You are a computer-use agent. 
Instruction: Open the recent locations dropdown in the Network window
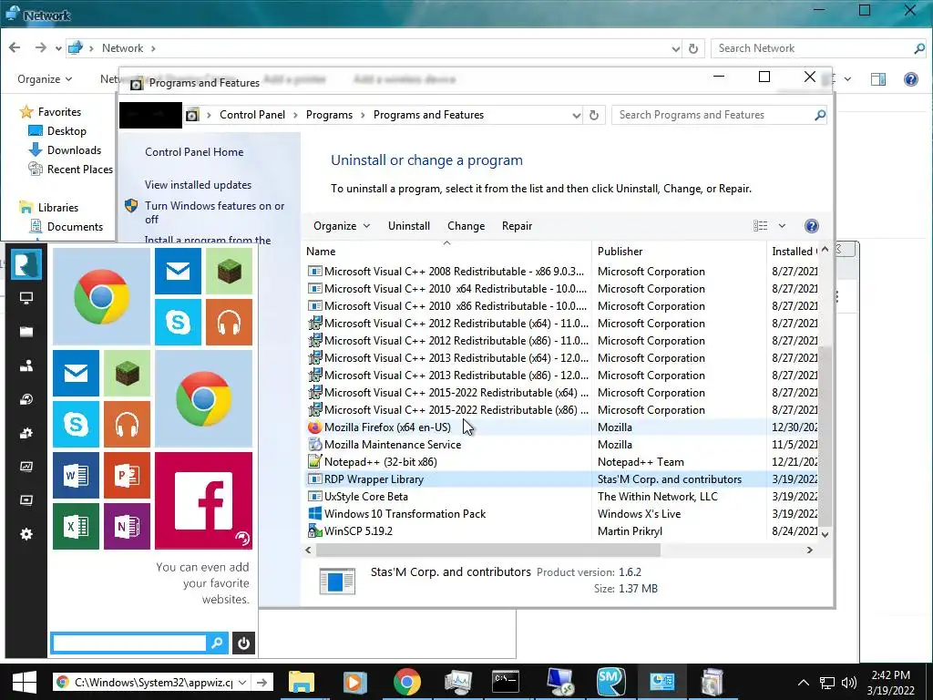tap(58, 48)
